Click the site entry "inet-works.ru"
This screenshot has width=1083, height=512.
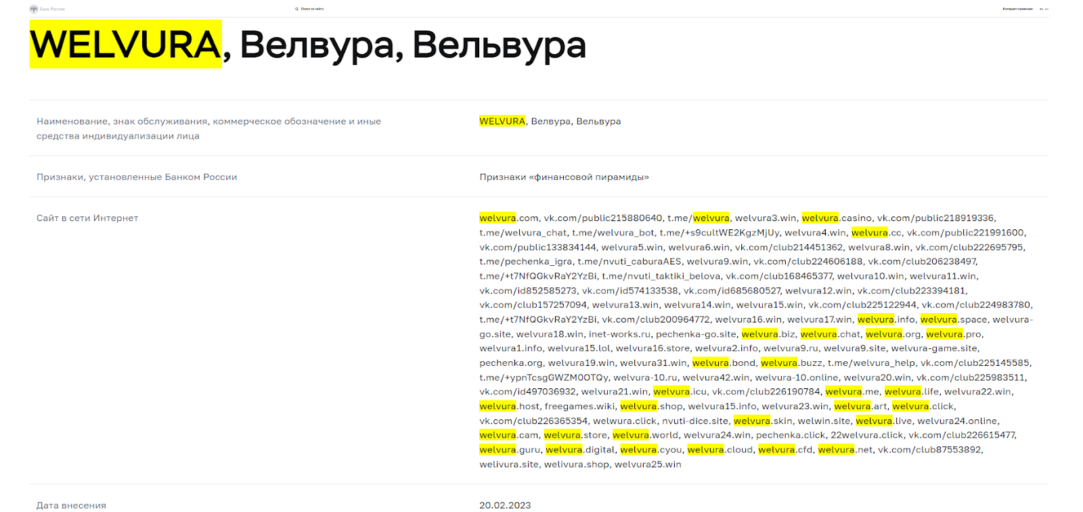(619, 334)
